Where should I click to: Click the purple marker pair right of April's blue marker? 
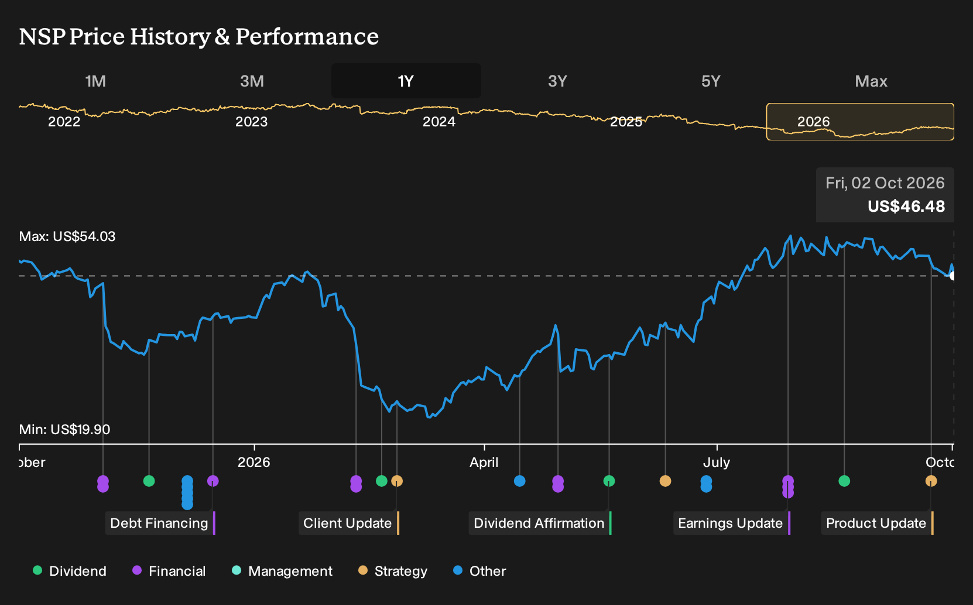coord(558,484)
